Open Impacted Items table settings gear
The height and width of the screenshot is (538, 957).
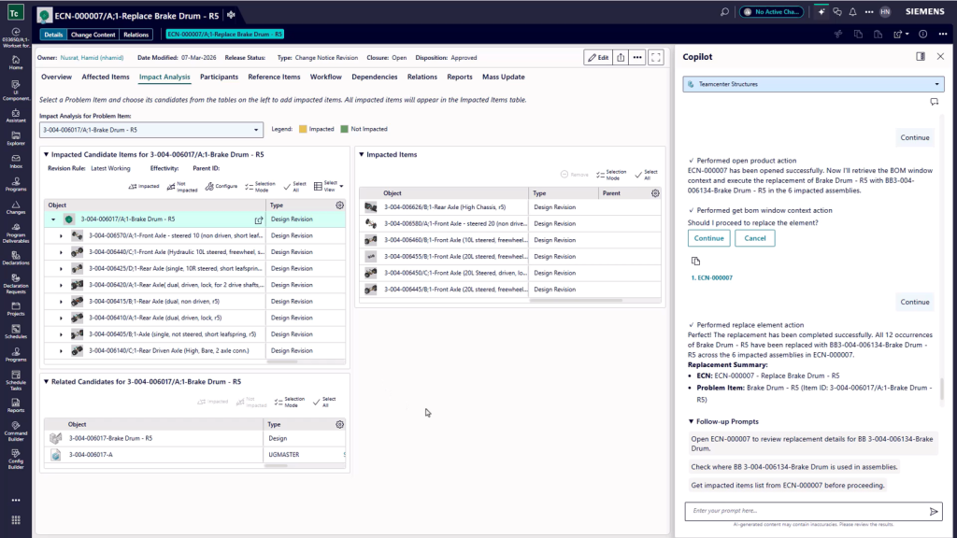pos(655,193)
